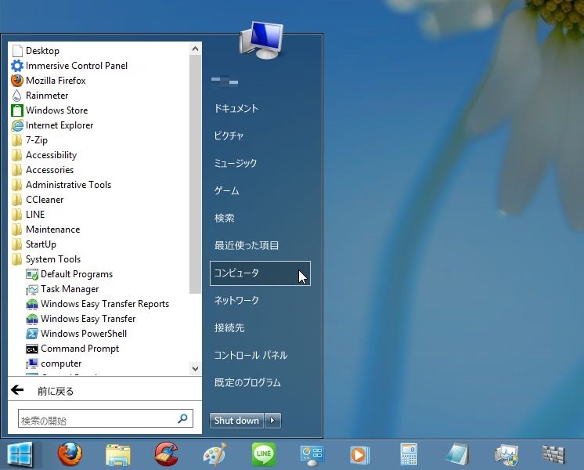The image size is (584, 470).
Task: Click the programs list scroll down arrow
Action: tap(195, 369)
